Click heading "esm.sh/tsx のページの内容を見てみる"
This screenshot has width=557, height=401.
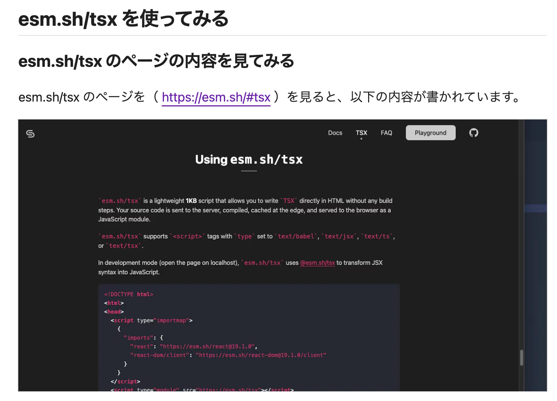pyautogui.click(x=156, y=61)
